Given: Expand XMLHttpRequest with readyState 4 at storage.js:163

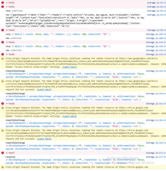Looking at the screenshot, I should [7, 146].
